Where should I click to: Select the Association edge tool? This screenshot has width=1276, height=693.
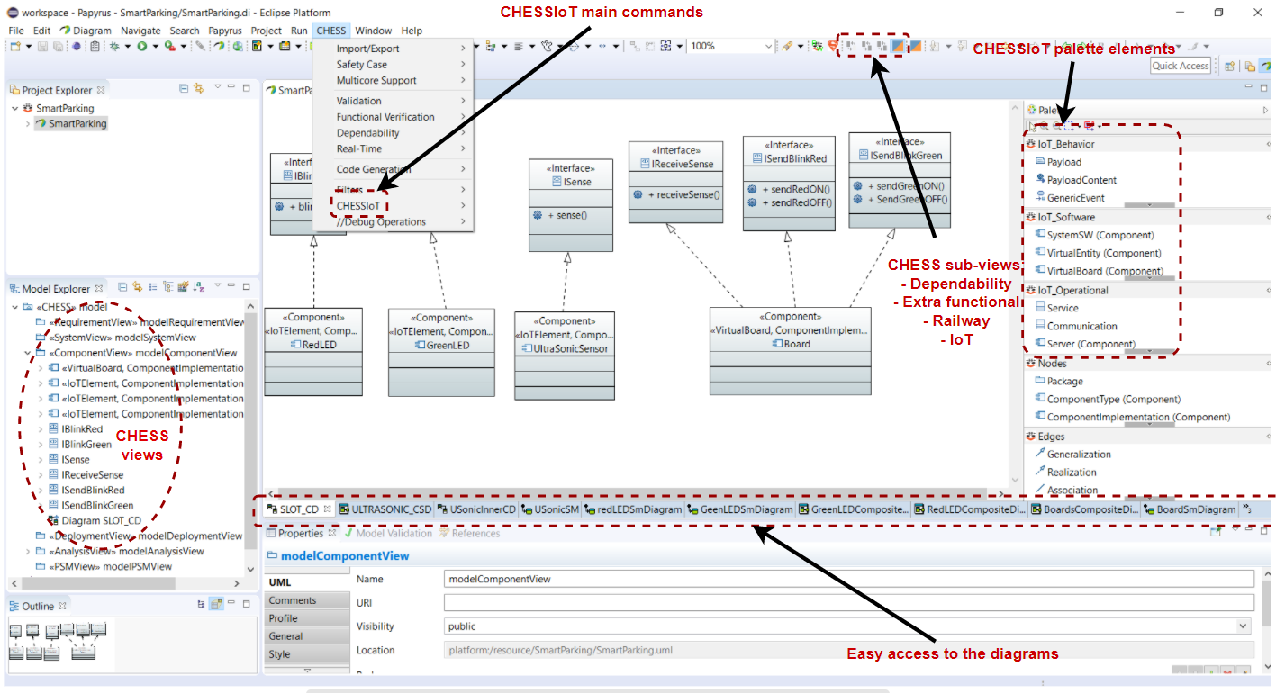[x=1065, y=490]
